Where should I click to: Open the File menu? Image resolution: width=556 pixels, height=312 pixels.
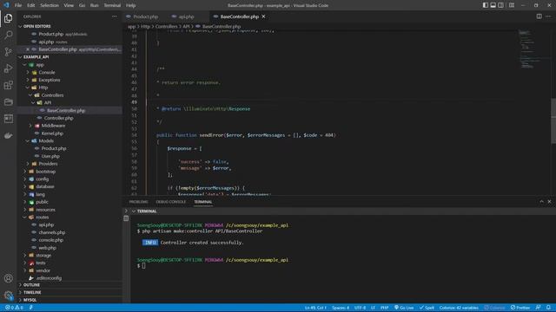click(18, 5)
